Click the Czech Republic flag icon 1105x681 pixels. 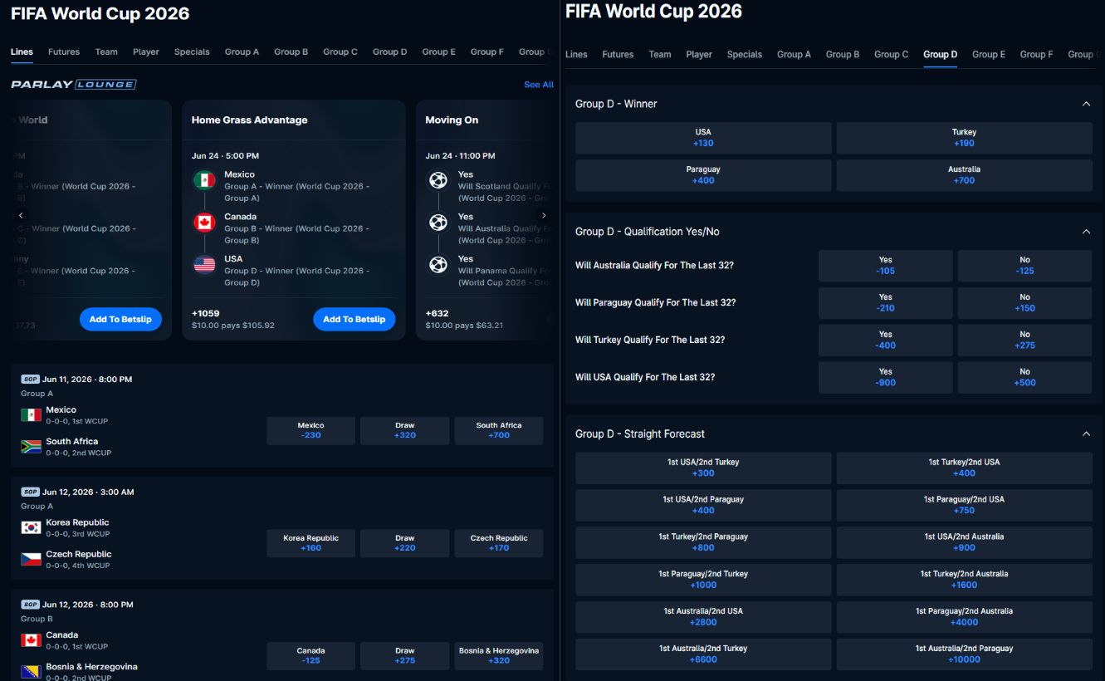tap(32, 560)
